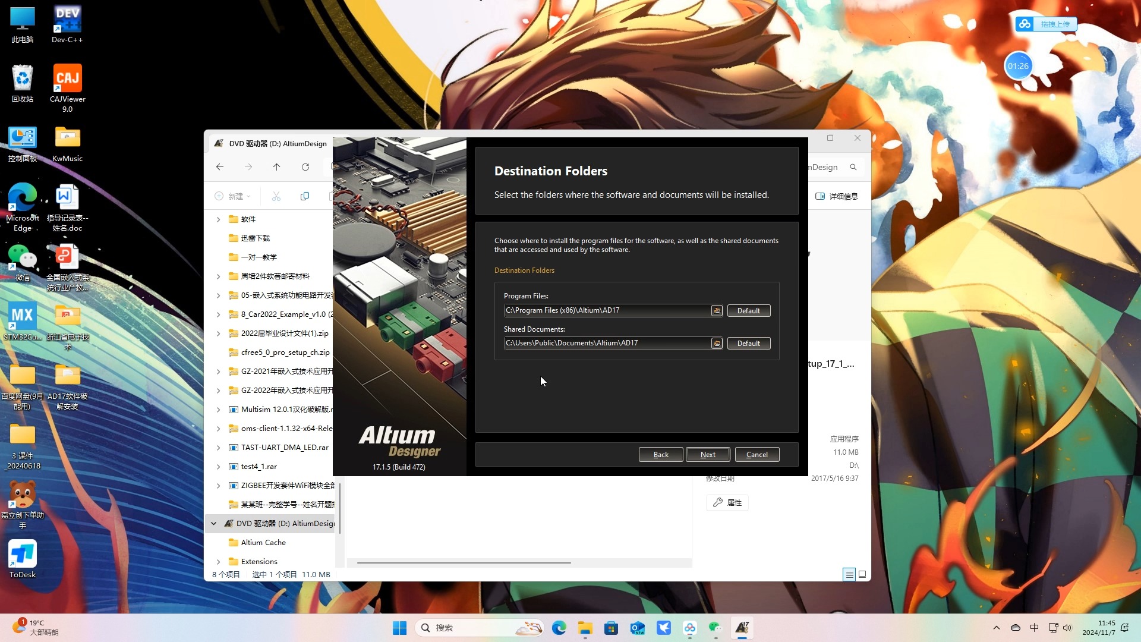1141x642 pixels.
Task: Click the Altium installer taskbar icon
Action: click(x=742, y=628)
